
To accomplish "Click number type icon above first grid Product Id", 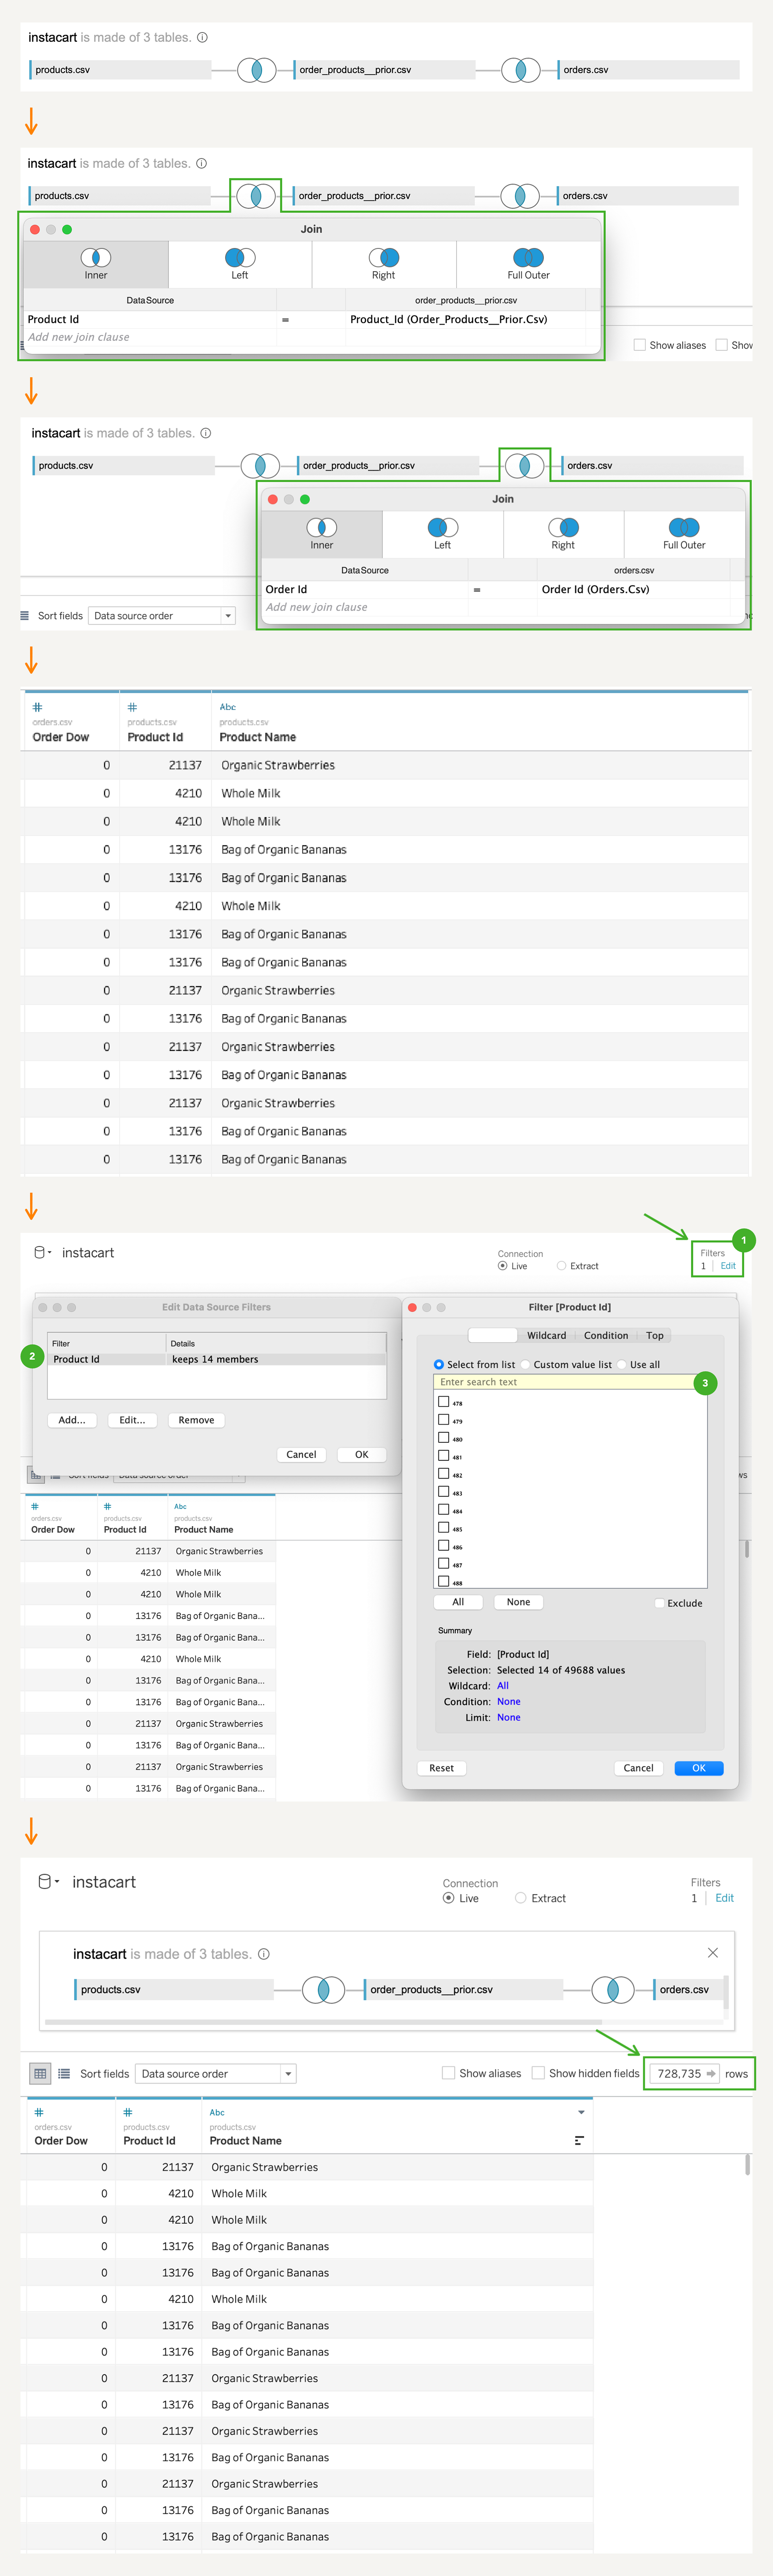I will coord(132,707).
